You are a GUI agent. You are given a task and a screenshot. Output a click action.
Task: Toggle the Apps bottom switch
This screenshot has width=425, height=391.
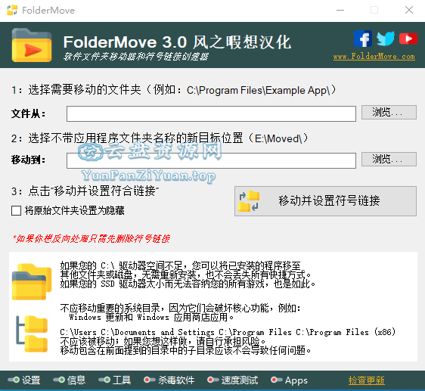pos(277,380)
